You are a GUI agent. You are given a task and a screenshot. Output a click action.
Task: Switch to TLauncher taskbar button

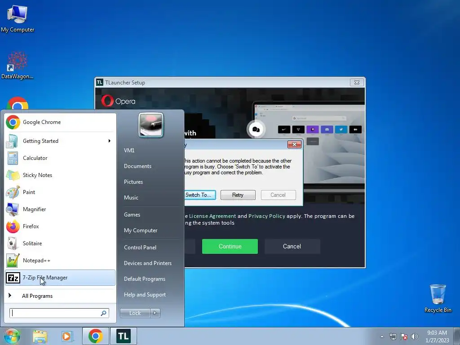[124, 336]
